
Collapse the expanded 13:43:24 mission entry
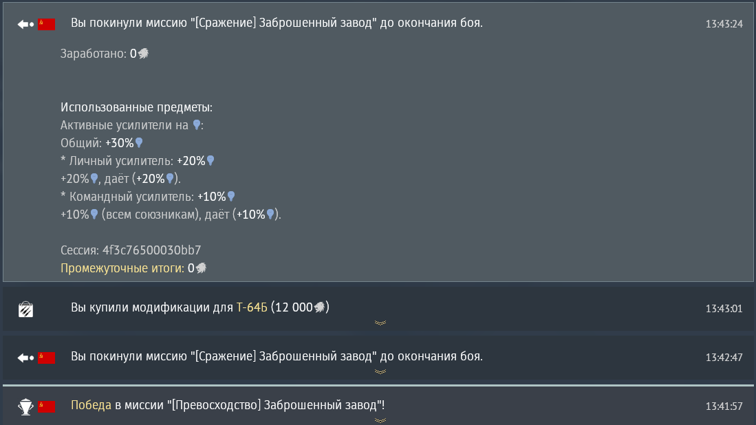click(378, 23)
